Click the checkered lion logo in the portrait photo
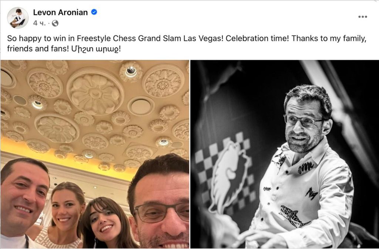Image resolution: width=379 pixels, height=249 pixels. point(225,174)
